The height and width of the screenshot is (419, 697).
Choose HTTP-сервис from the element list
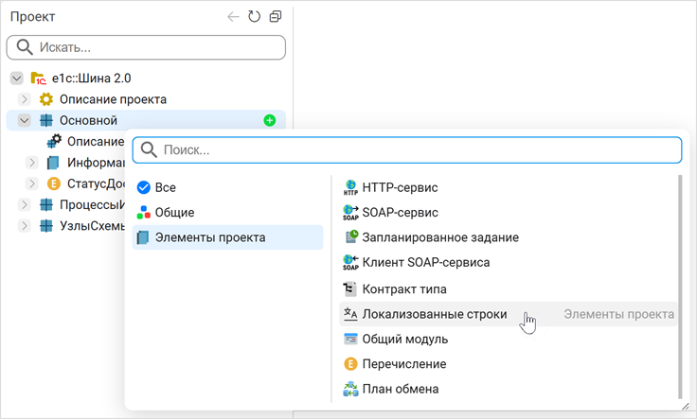pos(509,187)
